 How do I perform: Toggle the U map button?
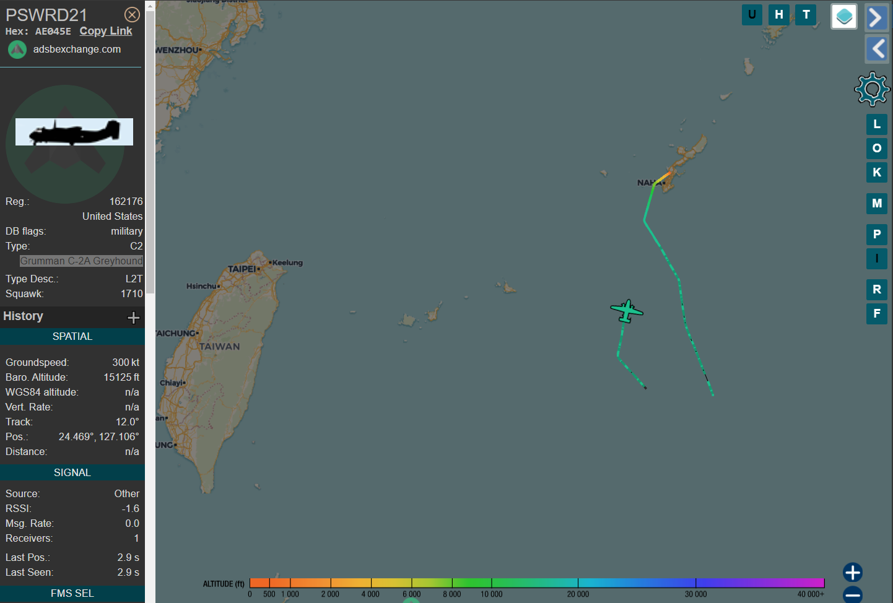[752, 15]
